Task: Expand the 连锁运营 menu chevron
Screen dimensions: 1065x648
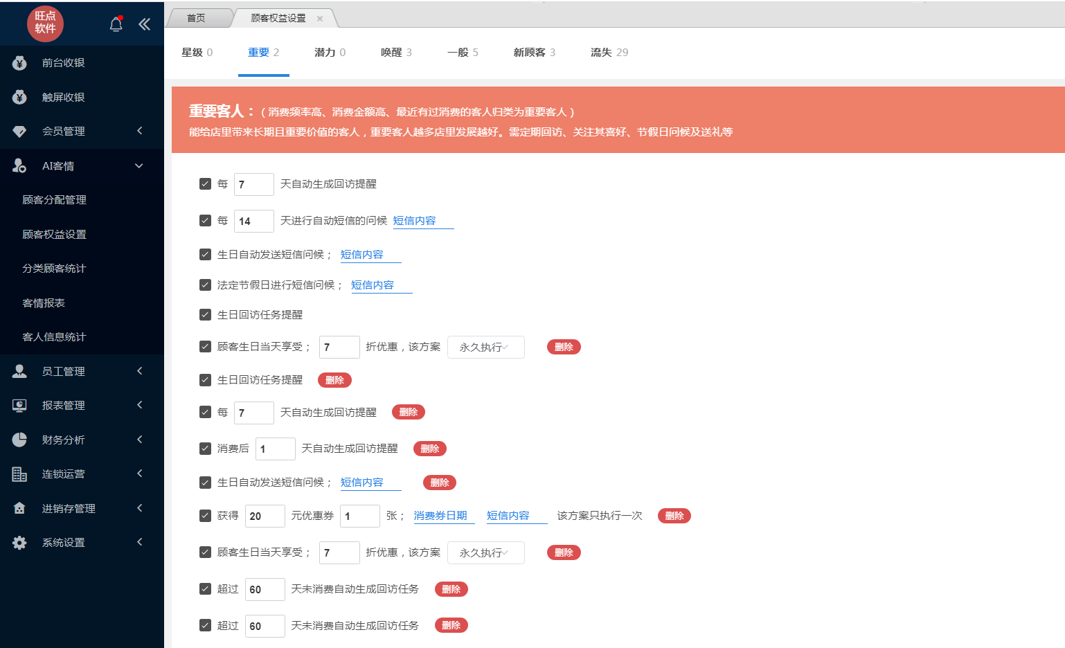Action: click(x=139, y=474)
